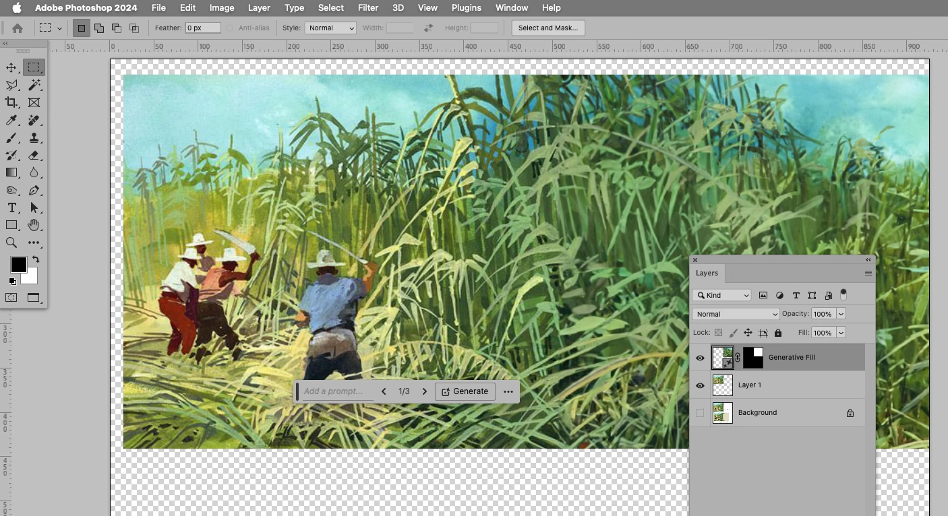Image resolution: width=948 pixels, height=516 pixels.
Task: Swap foreground and background colors
Action: point(36,259)
